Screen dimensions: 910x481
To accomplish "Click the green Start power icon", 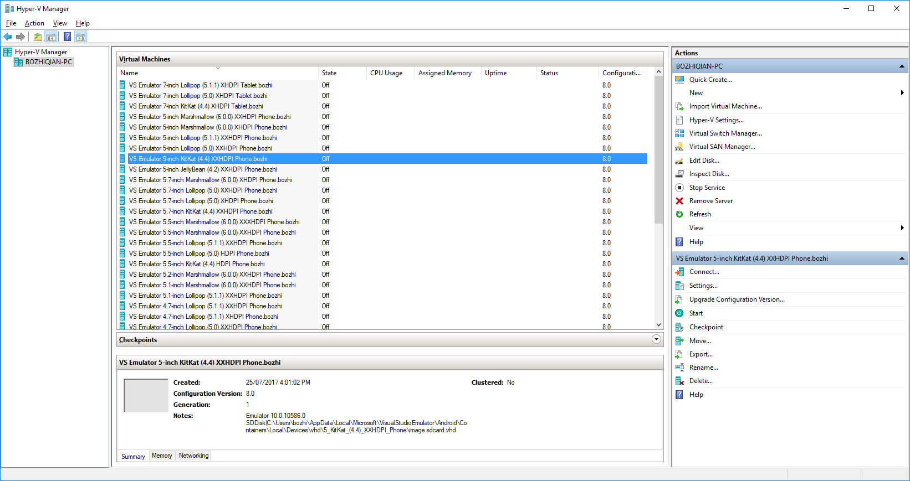I will coord(679,313).
